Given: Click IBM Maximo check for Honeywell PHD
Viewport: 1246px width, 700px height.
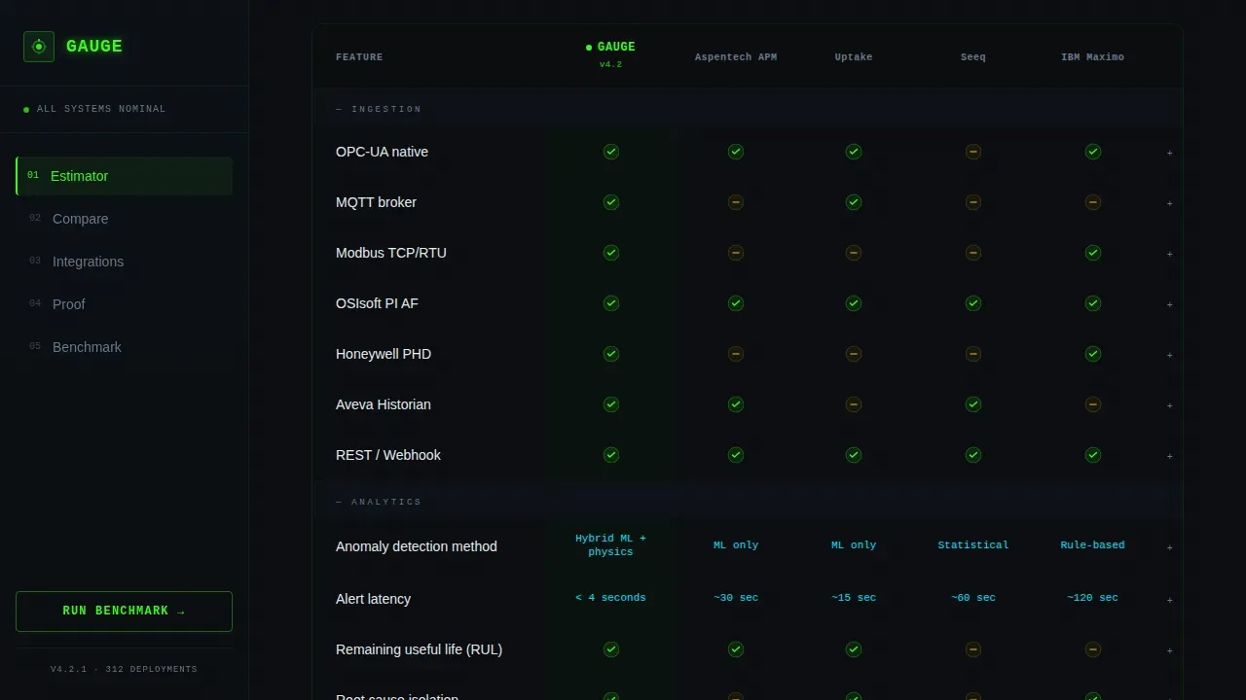Looking at the screenshot, I should click(x=1093, y=354).
